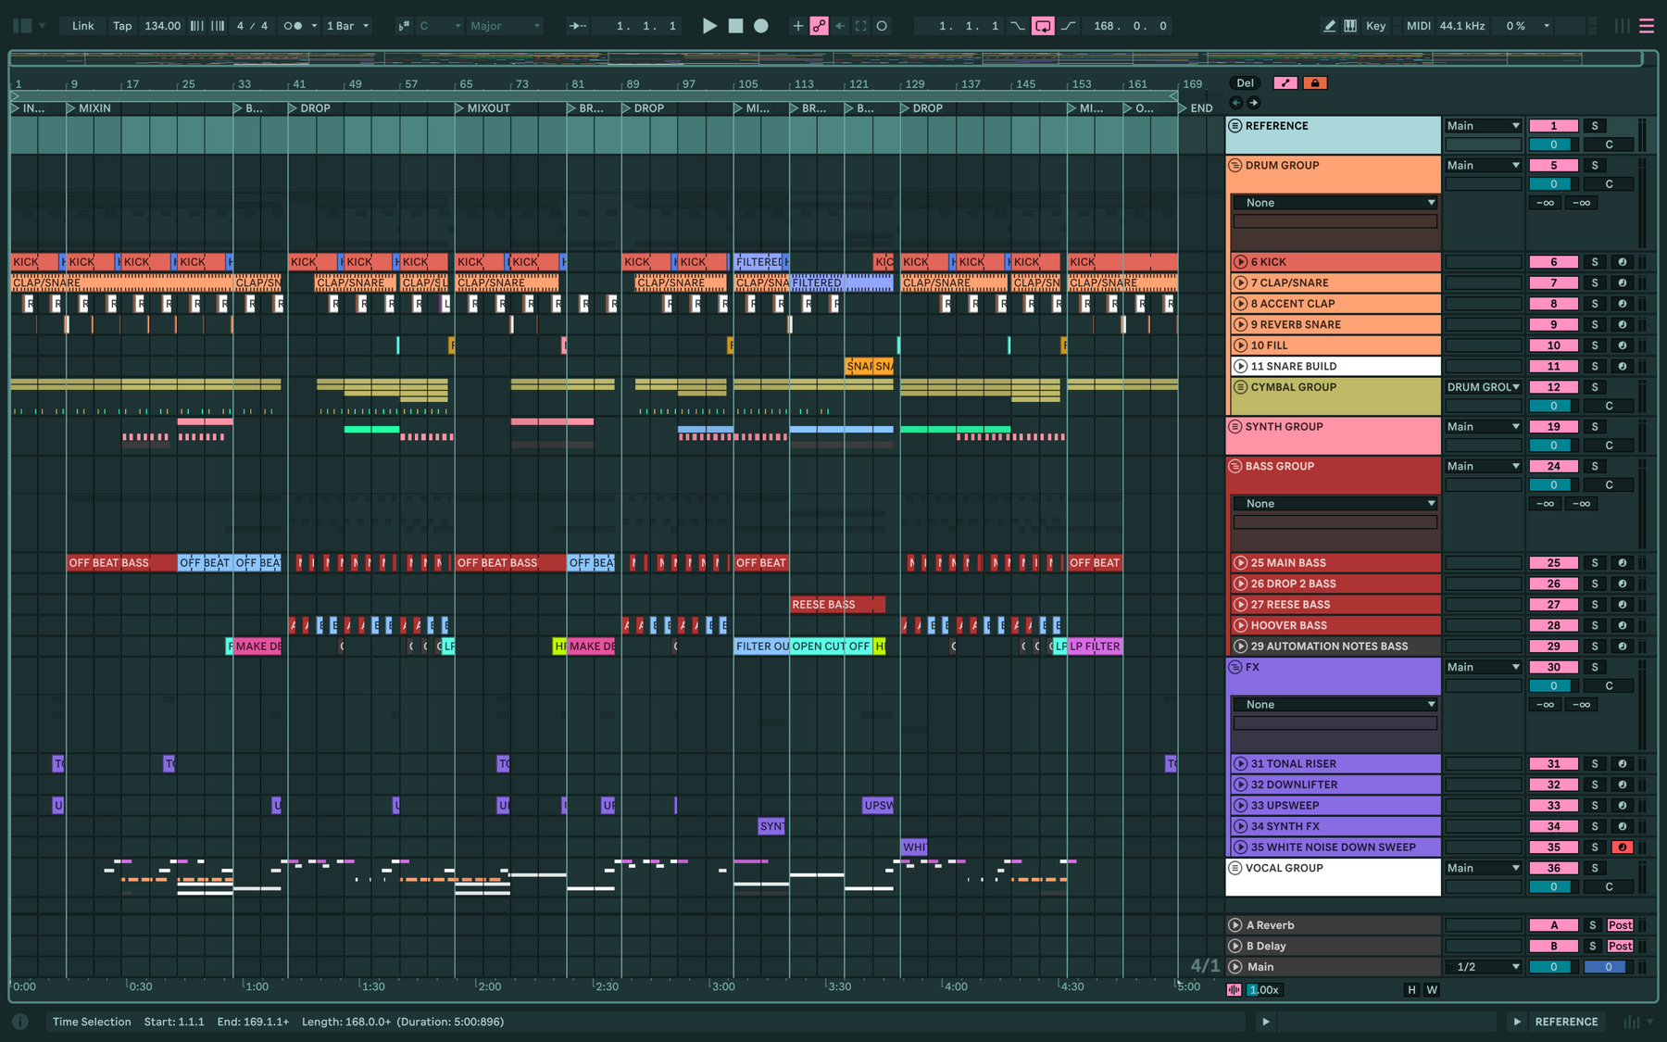1667x1042 pixels.
Task: Toggle the Computer MIDI Keyboard icon
Action: pos(1350,26)
